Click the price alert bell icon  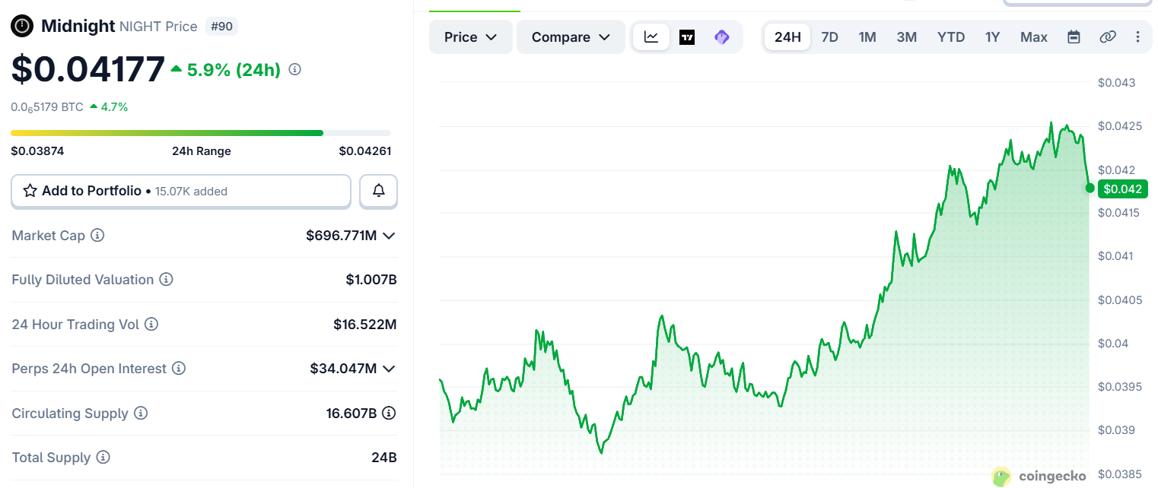378,192
